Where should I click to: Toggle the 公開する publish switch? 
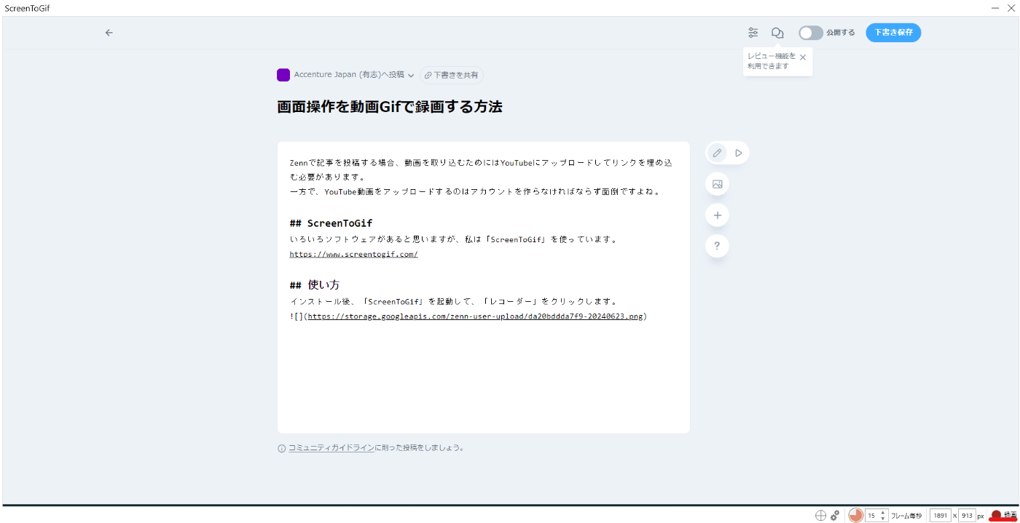(x=810, y=33)
